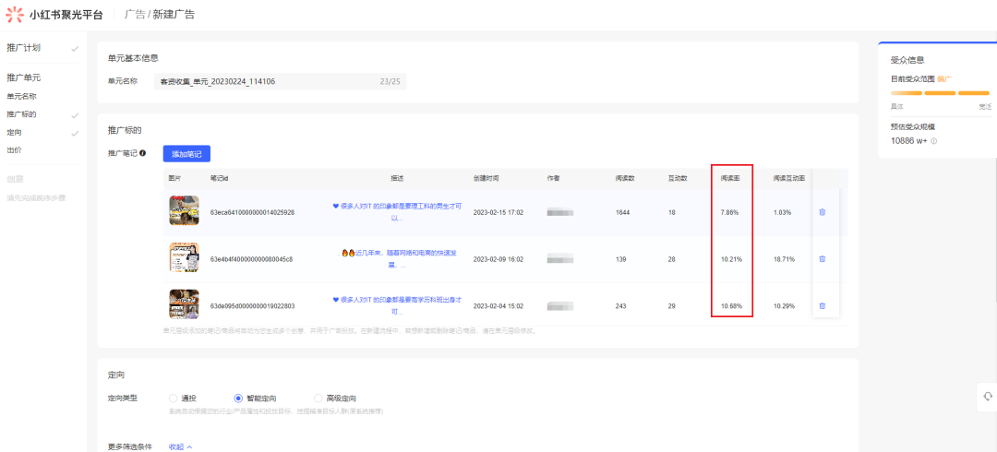The height and width of the screenshot is (452, 997).
Task: Click the 笔记id column header
Action: [220, 179]
